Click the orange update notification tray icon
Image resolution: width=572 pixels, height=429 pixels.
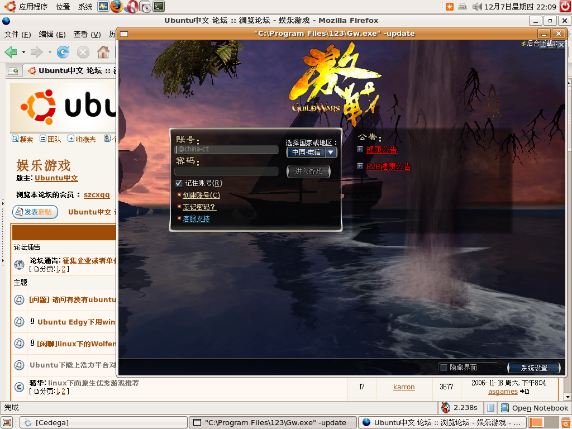pos(450,7)
